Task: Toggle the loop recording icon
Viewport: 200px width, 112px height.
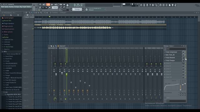Action: click(x=56, y=5)
